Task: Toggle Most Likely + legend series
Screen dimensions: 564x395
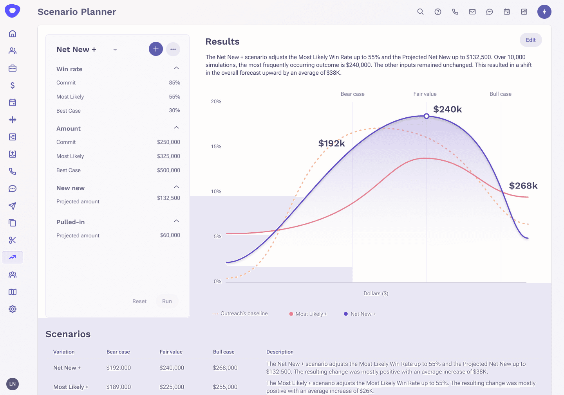Action: click(x=308, y=314)
